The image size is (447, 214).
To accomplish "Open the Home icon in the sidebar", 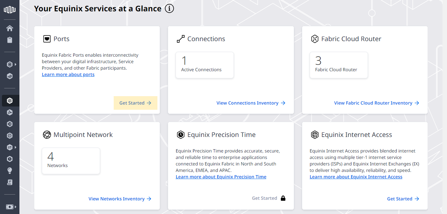I will pyautogui.click(x=10, y=28).
